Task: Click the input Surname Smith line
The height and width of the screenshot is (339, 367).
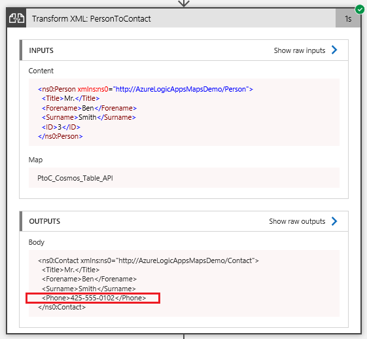Action: (89, 117)
